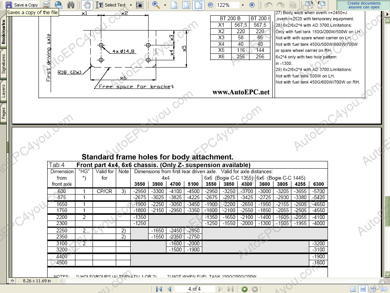This screenshot has height=293, width=390.
Task: Click the page number field showing 4 of 4
Action: (x=194, y=289)
